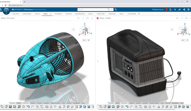
Task: Click the view orientation cube in OhmMG
Action: (184, 31)
